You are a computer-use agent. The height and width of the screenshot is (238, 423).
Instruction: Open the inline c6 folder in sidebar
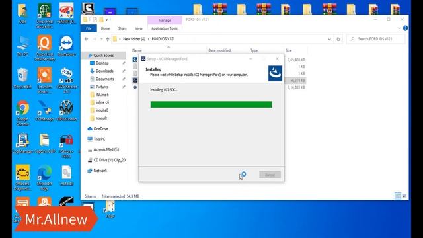[x=102, y=102]
